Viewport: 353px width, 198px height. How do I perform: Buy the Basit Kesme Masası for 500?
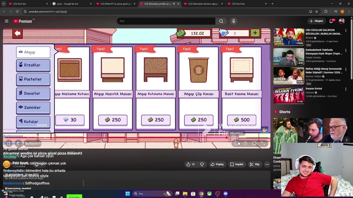tap(242, 120)
